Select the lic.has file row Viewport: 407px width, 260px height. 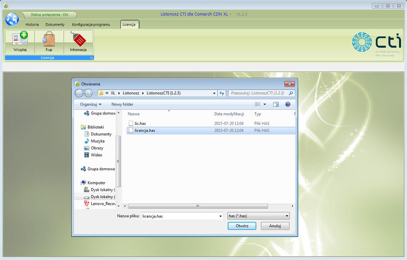point(211,123)
